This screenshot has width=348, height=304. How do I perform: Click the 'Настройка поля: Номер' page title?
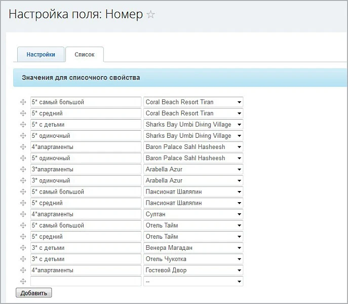(x=75, y=14)
